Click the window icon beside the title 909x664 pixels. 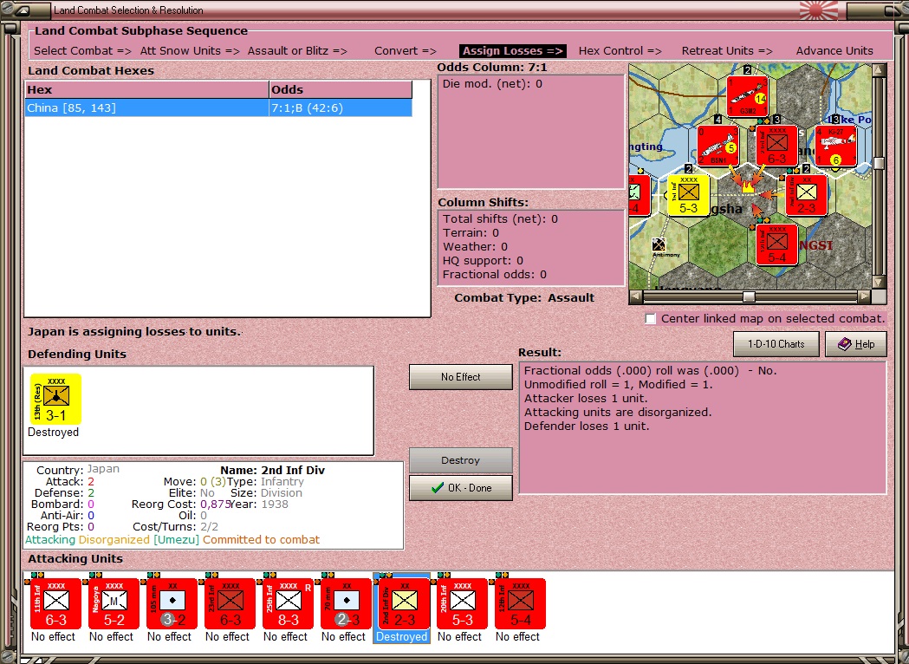coord(24,10)
